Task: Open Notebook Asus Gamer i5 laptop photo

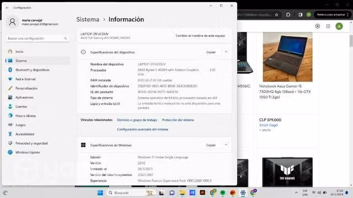Action: point(287,57)
